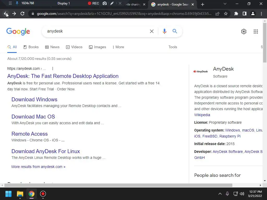
Task: Click the Google logo
Action: tap(18, 32)
